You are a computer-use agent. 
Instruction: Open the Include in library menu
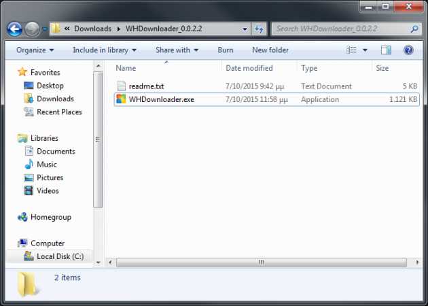pos(105,50)
